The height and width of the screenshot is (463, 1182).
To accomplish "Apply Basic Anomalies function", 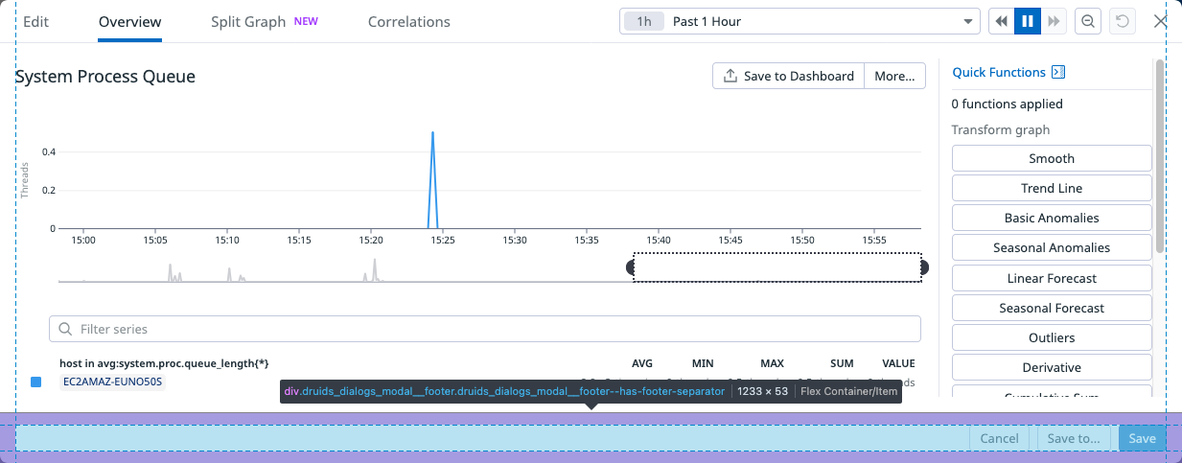I will click(1051, 218).
